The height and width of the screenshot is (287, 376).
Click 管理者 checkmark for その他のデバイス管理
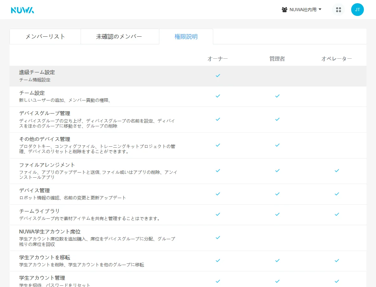277,145
